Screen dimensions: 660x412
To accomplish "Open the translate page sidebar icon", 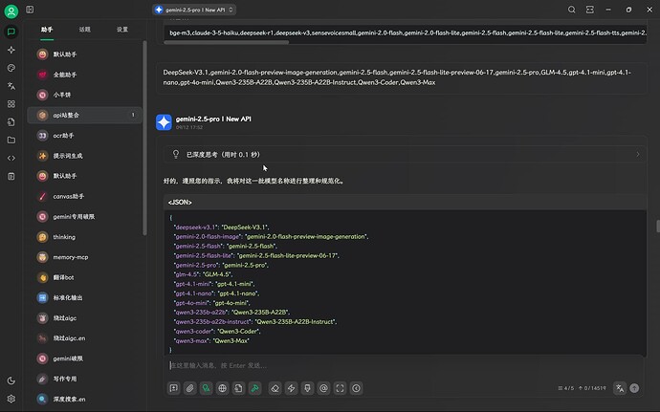I will click(11, 86).
